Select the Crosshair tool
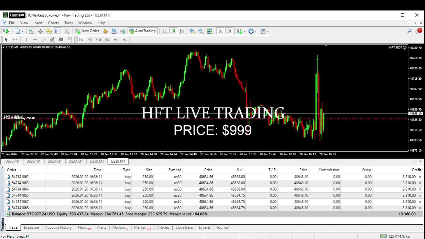Image resolution: width=425 pixels, height=239 pixels. [x=15, y=40]
